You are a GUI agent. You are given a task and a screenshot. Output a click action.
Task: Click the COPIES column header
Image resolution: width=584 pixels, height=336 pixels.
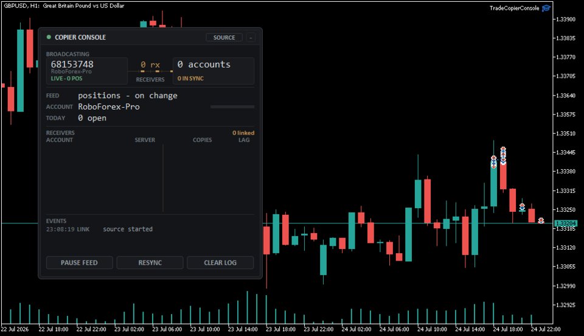202,140
